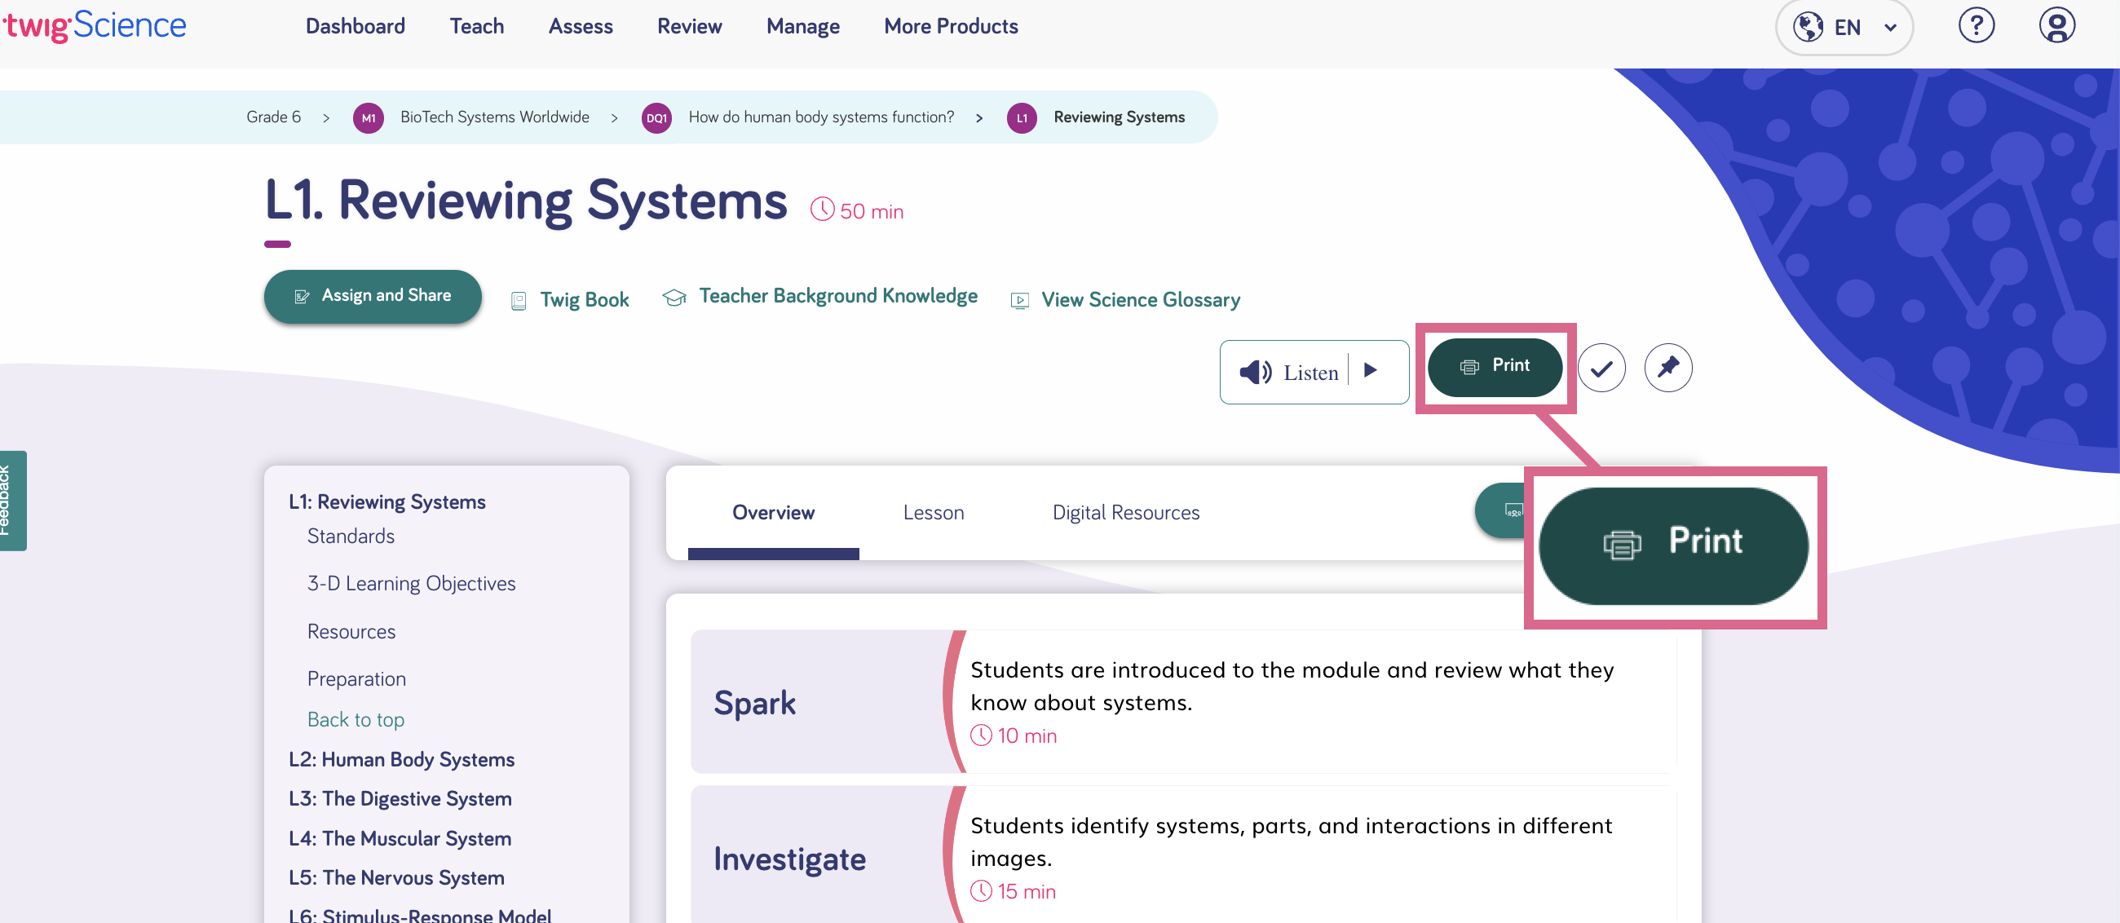2120x923 pixels.
Task: Open the EN language dropdown
Action: (1844, 27)
